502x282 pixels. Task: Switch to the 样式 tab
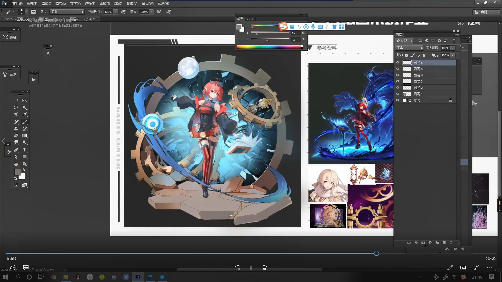250,19
